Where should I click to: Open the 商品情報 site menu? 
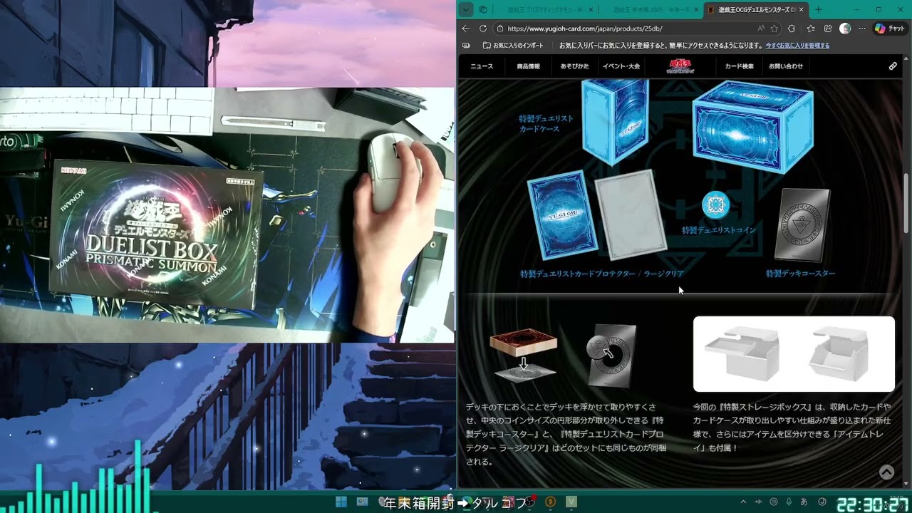point(528,66)
